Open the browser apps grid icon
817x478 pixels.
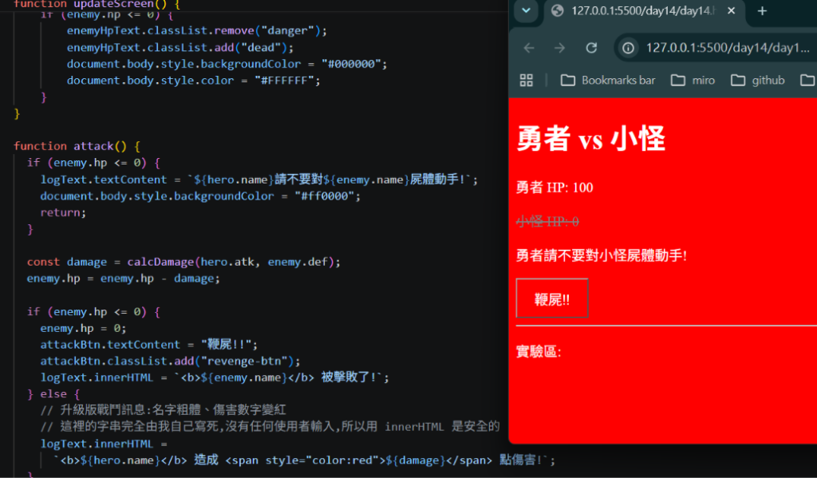point(527,81)
